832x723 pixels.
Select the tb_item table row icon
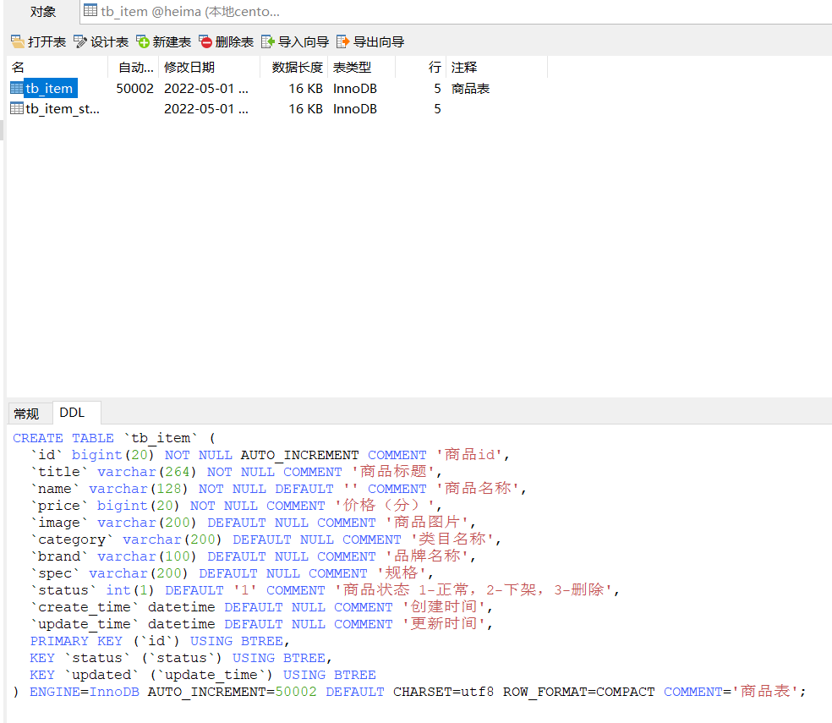tap(17, 88)
